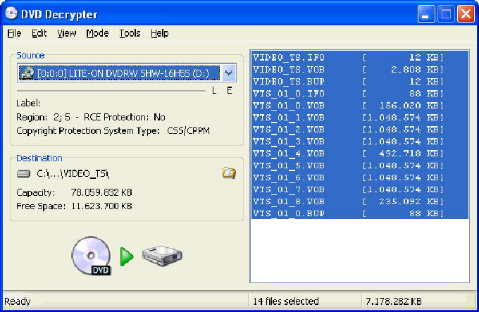Viewport: 479px width, 312px height.
Task: Select VTS_01_2.VOB in the file list
Action: [x=360, y=130]
